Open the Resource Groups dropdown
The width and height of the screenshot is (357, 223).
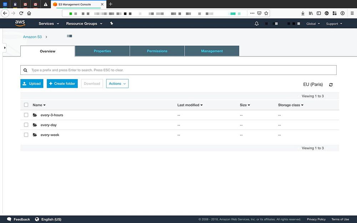(84, 24)
